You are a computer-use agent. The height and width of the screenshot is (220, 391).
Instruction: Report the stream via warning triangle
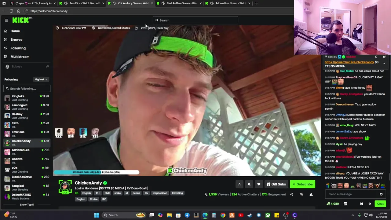click(x=311, y=194)
